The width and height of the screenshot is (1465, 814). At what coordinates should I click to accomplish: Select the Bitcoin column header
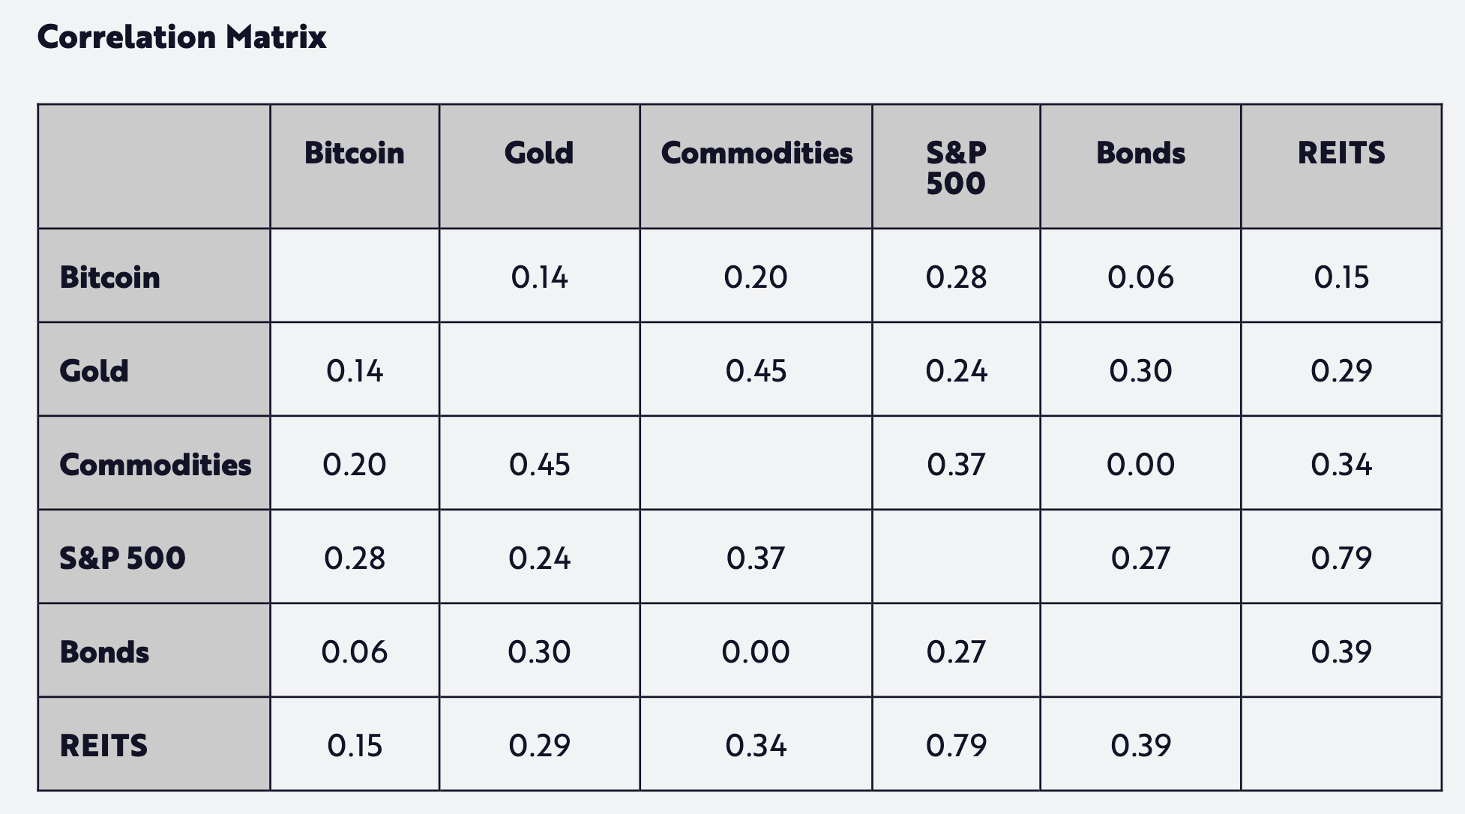354,153
